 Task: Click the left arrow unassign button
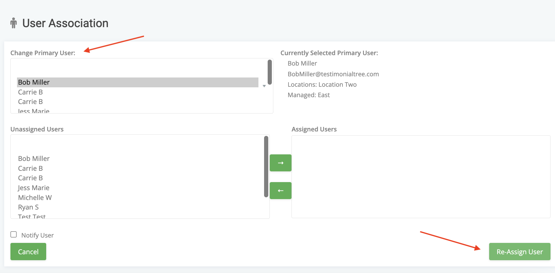[x=280, y=191]
